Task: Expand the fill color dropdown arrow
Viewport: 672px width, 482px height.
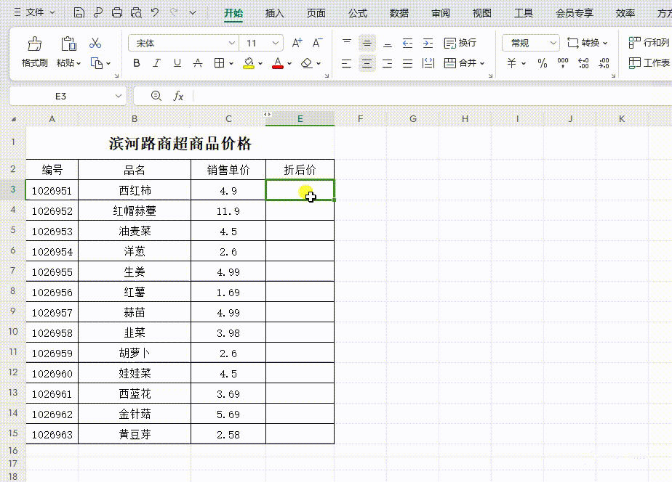Action: [x=260, y=64]
